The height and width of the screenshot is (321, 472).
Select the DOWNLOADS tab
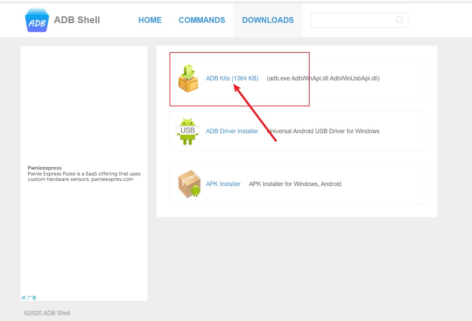click(x=268, y=20)
